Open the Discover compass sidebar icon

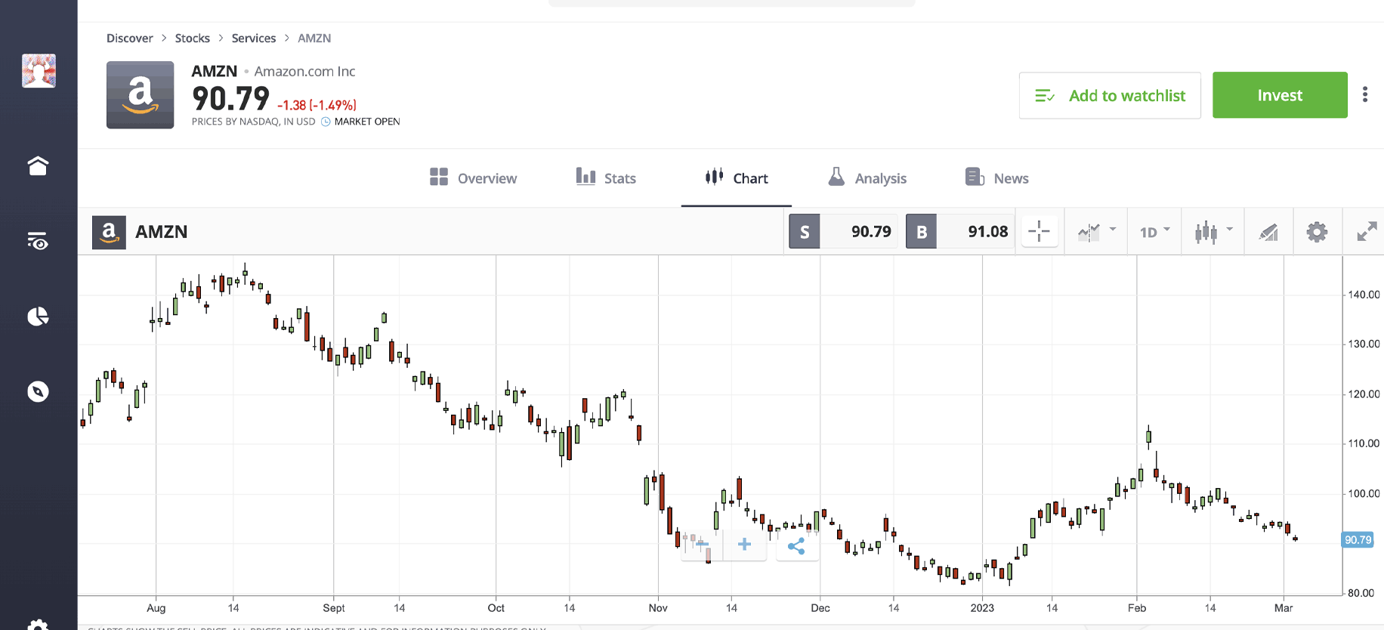(x=38, y=391)
